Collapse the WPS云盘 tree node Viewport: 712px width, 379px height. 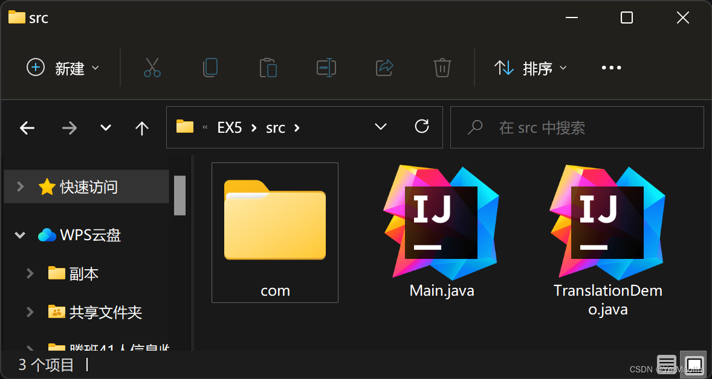[20, 235]
